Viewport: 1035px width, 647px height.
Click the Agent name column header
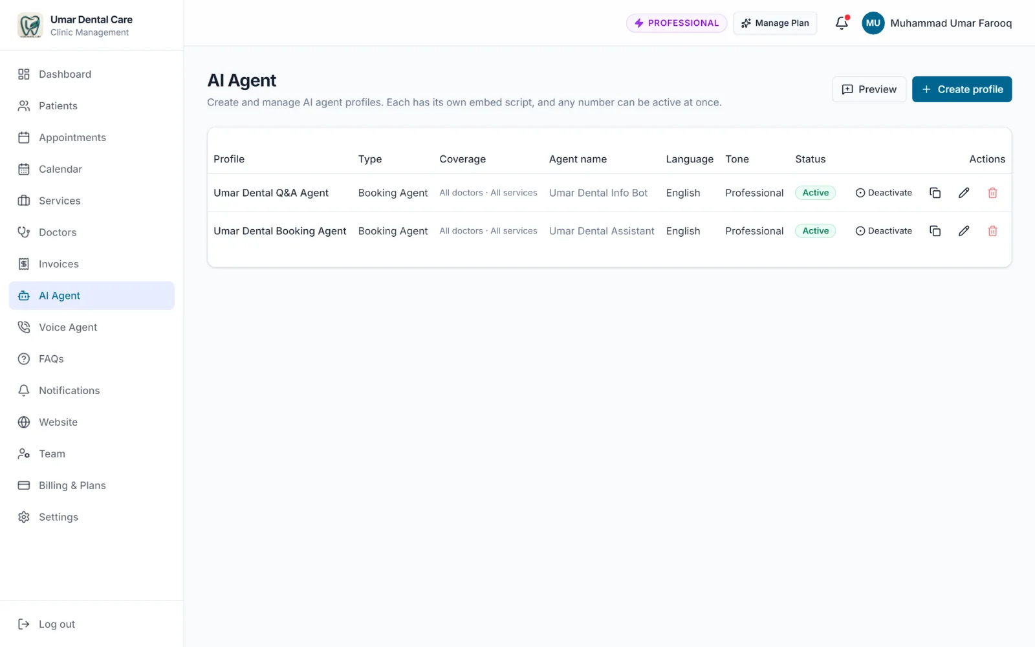click(x=578, y=159)
